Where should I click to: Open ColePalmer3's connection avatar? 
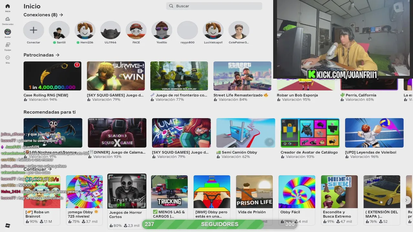point(239,30)
